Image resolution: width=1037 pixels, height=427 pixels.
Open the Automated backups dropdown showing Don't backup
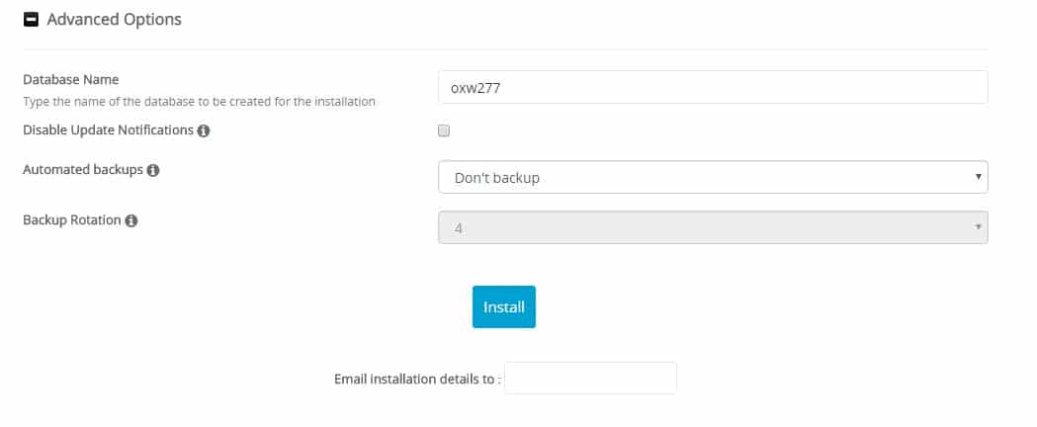713,177
